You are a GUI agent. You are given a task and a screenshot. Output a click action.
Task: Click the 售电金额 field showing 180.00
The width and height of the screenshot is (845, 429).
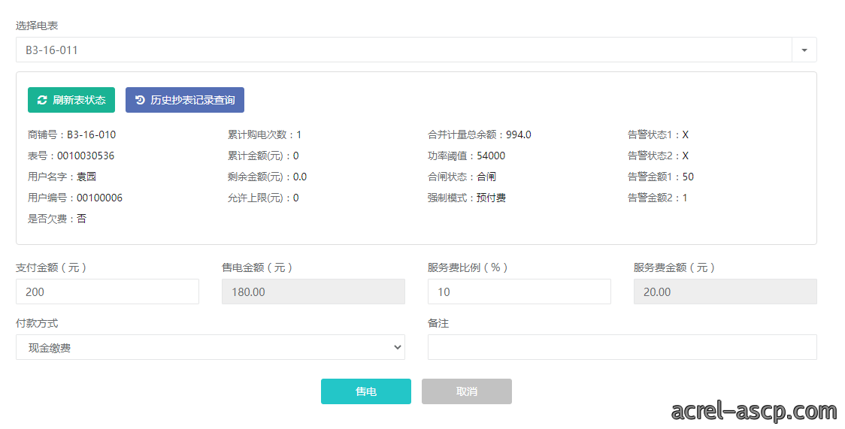pyautogui.click(x=313, y=292)
